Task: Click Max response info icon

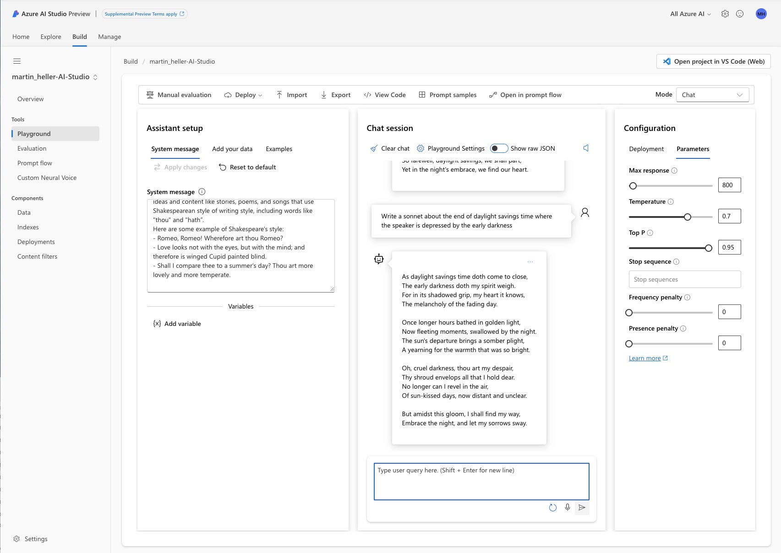Action: tap(674, 170)
